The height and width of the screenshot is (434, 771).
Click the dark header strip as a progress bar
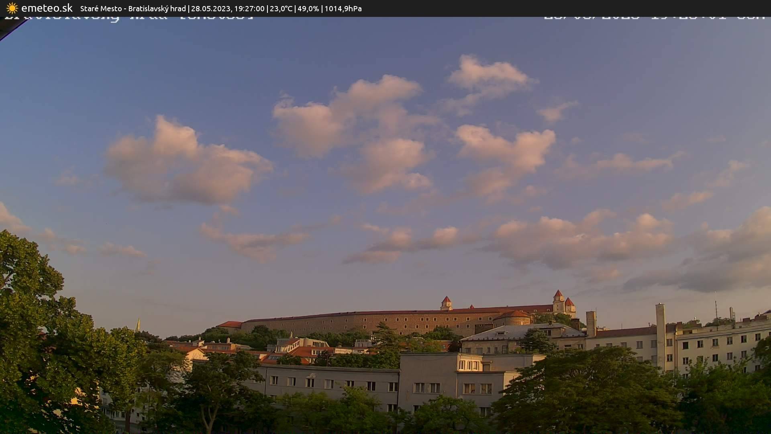tap(385, 8)
